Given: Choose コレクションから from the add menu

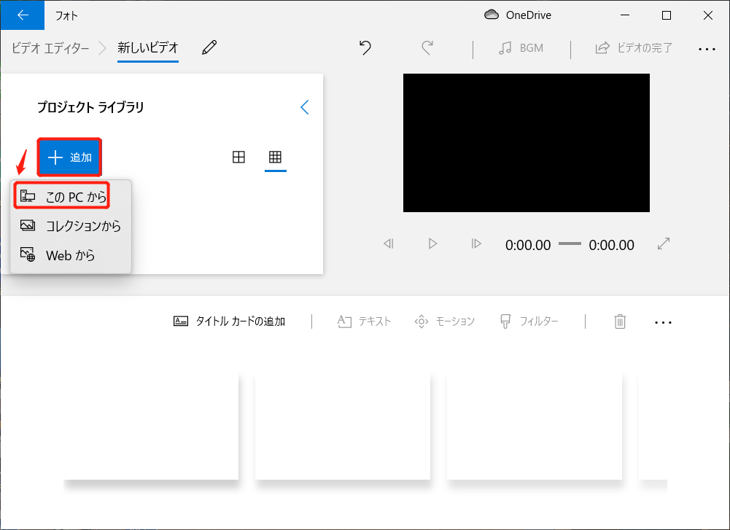Looking at the screenshot, I should tap(71, 226).
